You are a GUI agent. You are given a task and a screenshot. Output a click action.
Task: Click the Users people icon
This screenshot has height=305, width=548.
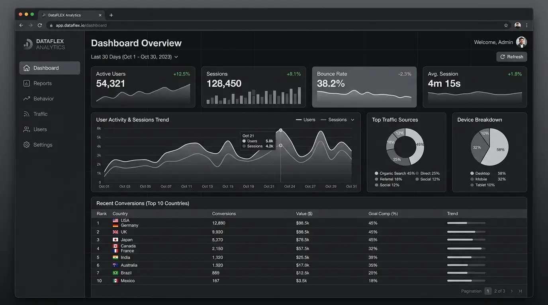pyautogui.click(x=27, y=129)
